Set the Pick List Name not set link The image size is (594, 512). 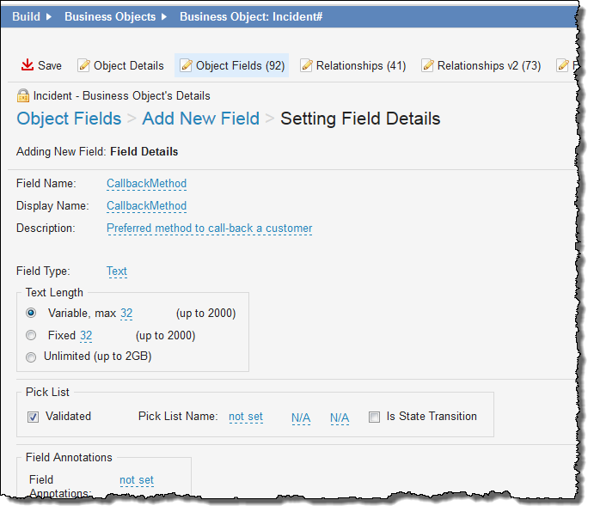[246, 417]
